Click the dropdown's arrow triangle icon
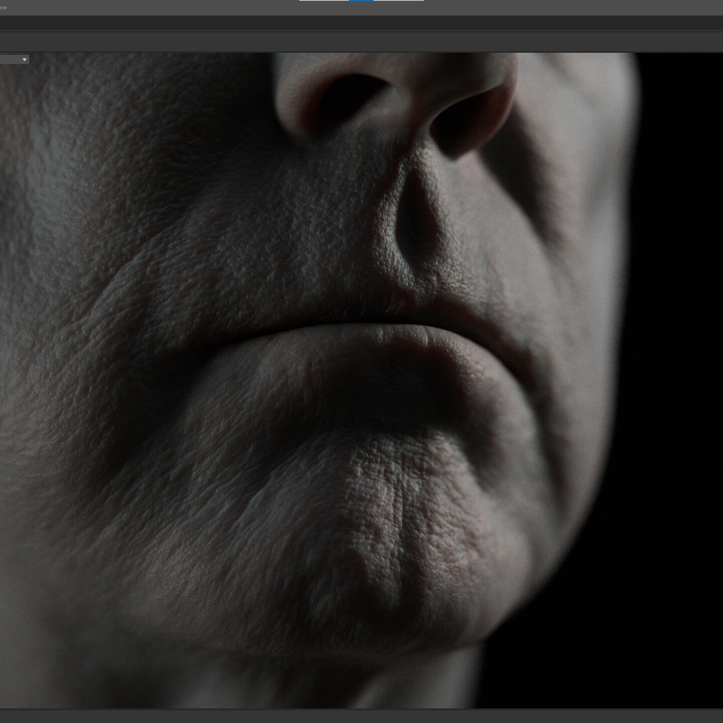Viewport: 723px width, 723px height. (x=24, y=59)
